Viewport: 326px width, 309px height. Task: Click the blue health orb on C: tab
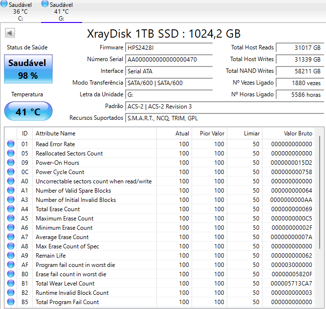pos(4,4)
